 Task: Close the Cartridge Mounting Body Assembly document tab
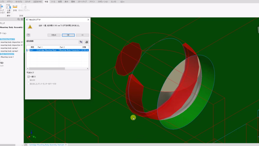[x=66, y=145]
